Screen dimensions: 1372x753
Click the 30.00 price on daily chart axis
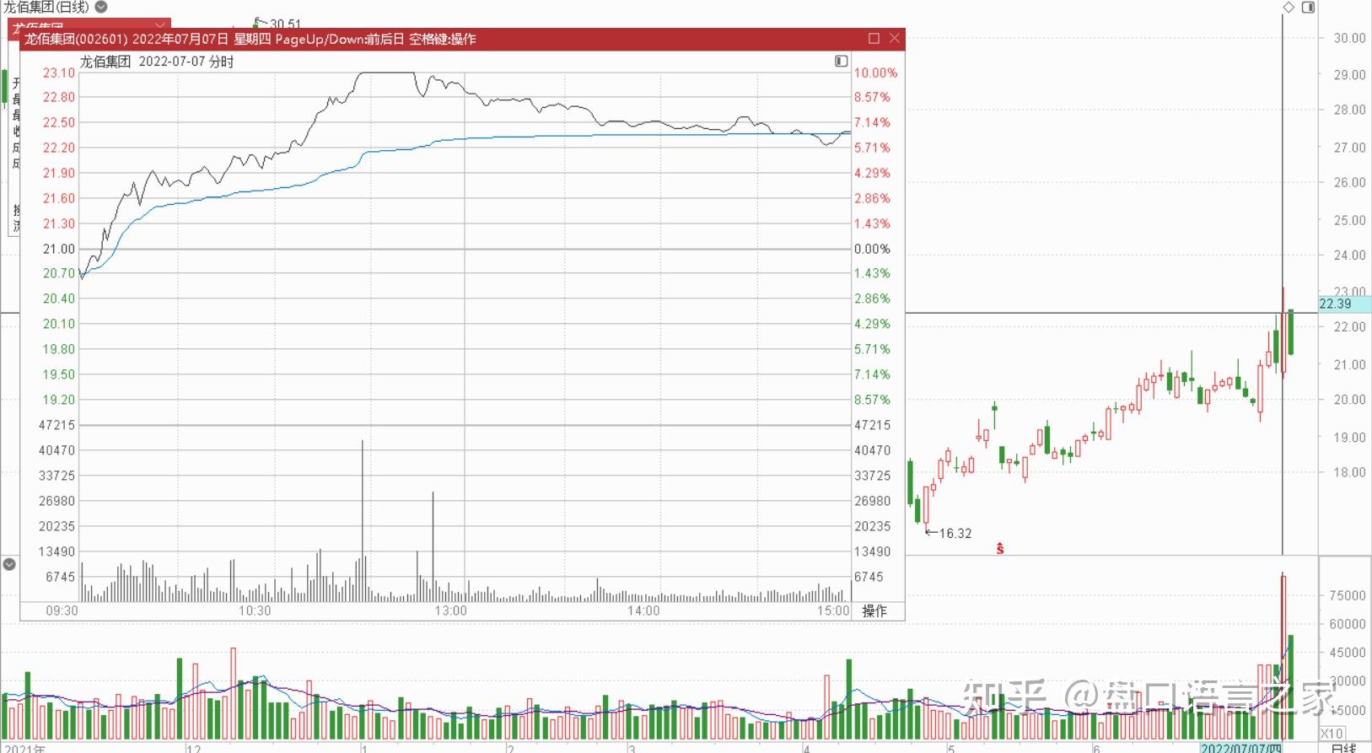pos(1349,38)
